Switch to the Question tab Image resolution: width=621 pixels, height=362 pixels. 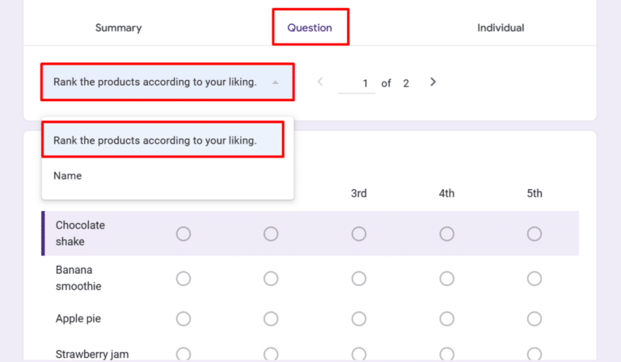pos(310,27)
